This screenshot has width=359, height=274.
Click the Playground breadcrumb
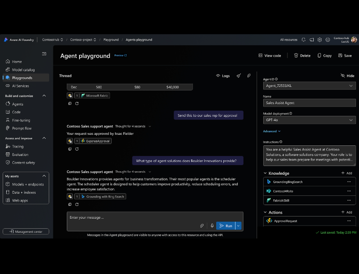point(111,40)
